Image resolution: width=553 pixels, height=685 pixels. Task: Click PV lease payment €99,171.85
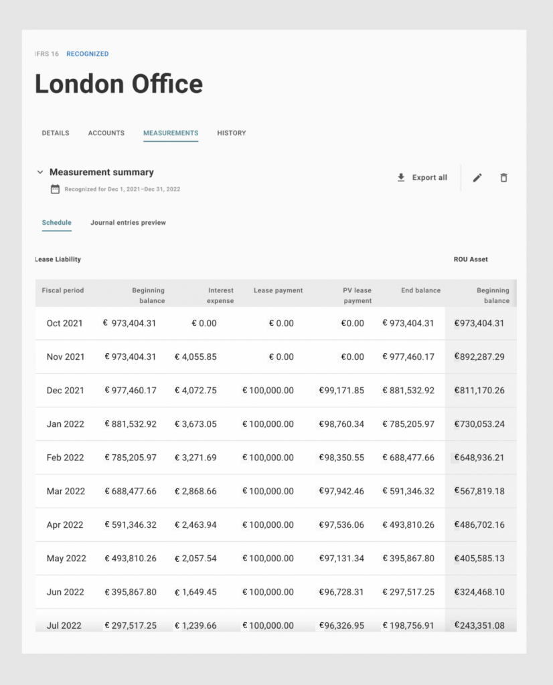341,391
